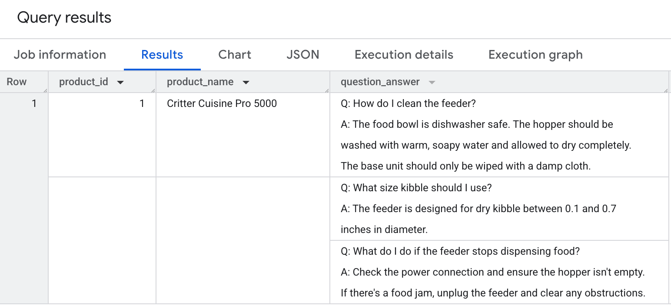
Task: View results in the JSON tab
Action: point(303,55)
